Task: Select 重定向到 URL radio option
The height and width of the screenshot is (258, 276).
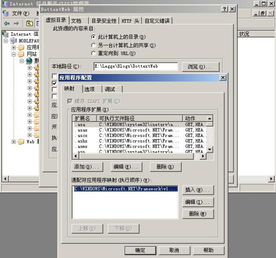Action: (x=93, y=53)
